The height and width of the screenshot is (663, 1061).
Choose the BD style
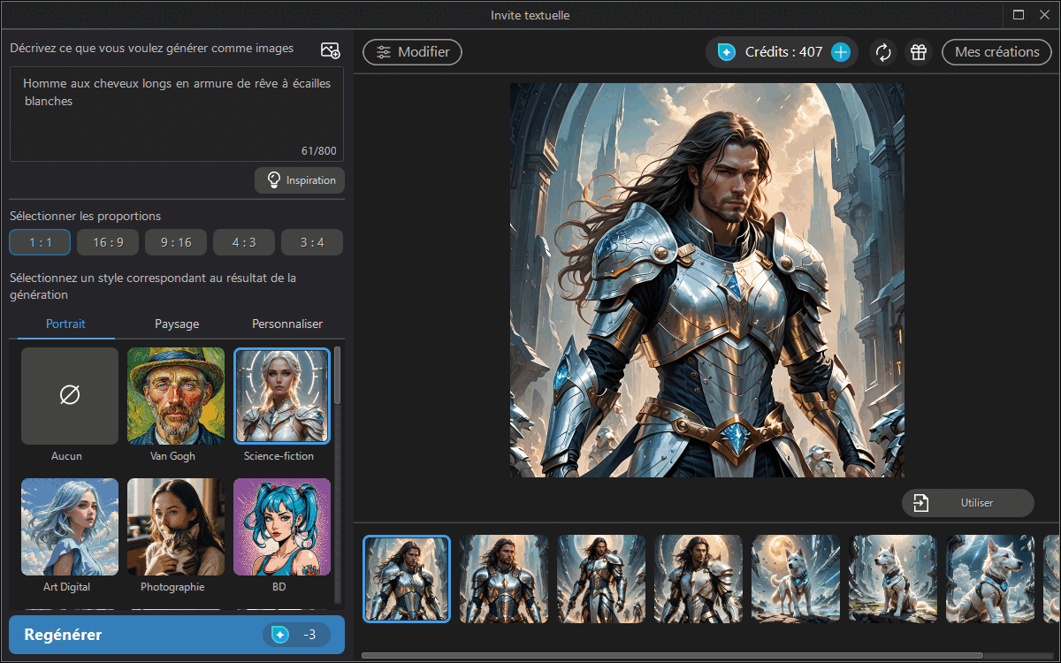click(282, 527)
